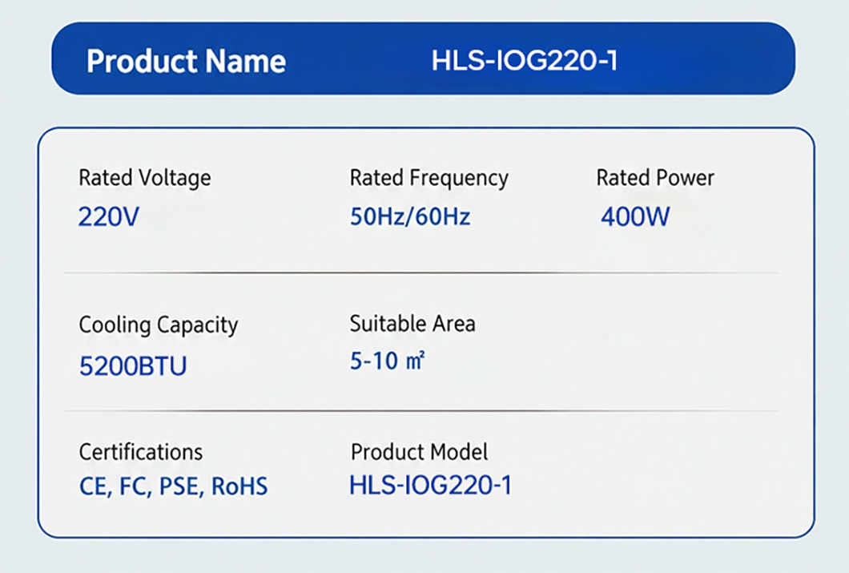Image resolution: width=849 pixels, height=573 pixels.
Task: Select the 400W power value
Action: pos(635,216)
